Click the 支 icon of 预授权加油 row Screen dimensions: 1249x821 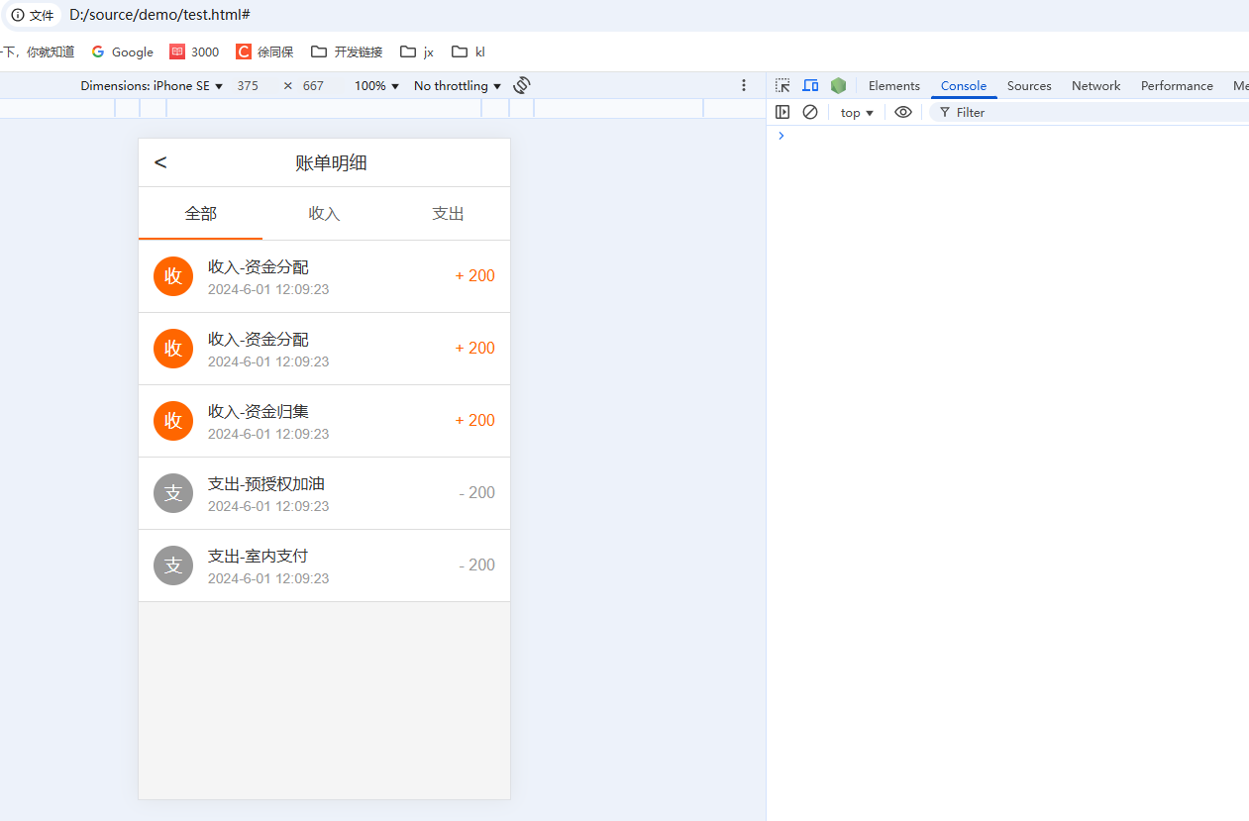tap(173, 492)
